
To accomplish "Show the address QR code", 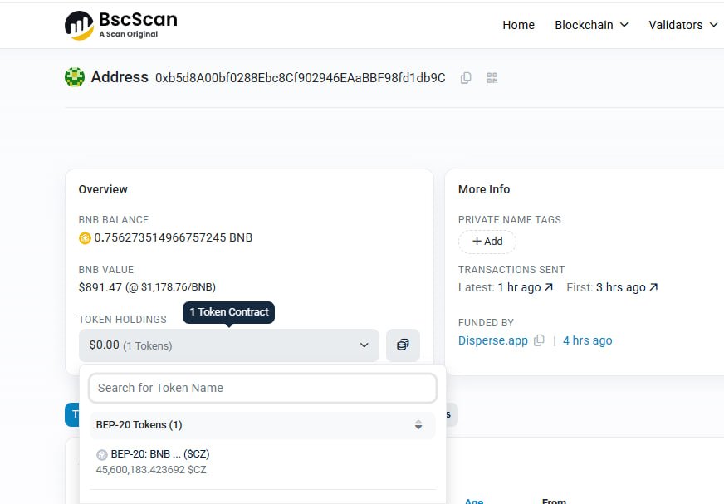I will click(492, 78).
